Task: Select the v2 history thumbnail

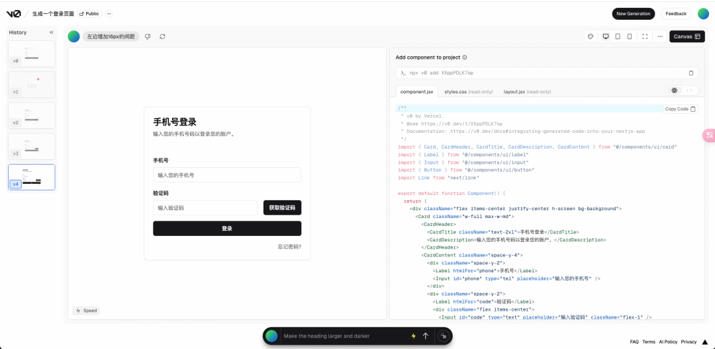Action: [32, 115]
